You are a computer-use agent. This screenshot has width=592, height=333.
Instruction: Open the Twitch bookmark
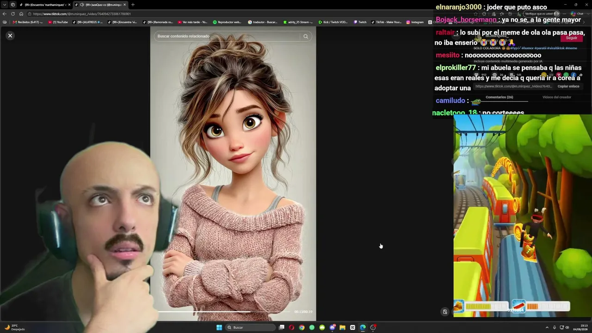pyautogui.click(x=360, y=22)
